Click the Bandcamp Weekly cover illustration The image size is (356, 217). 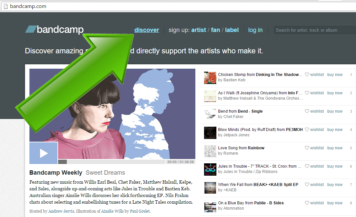point(113,114)
